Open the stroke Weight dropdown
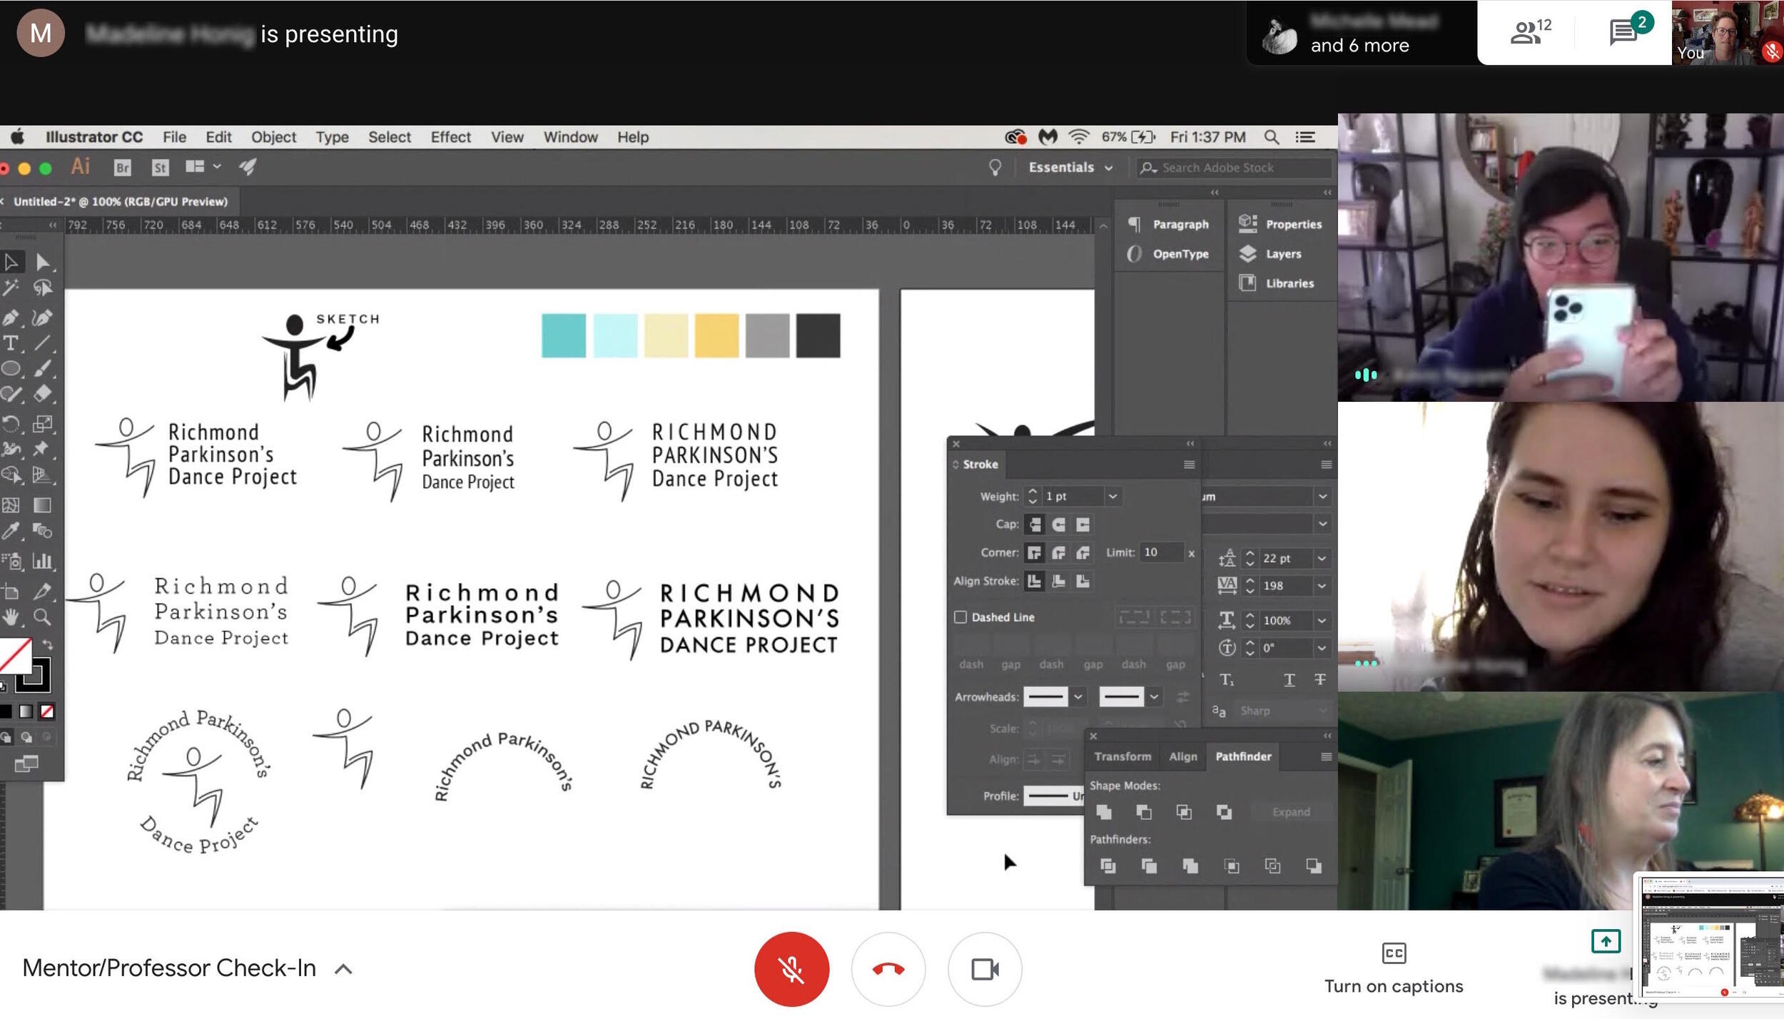The height and width of the screenshot is (1019, 1784). [x=1112, y=496]
